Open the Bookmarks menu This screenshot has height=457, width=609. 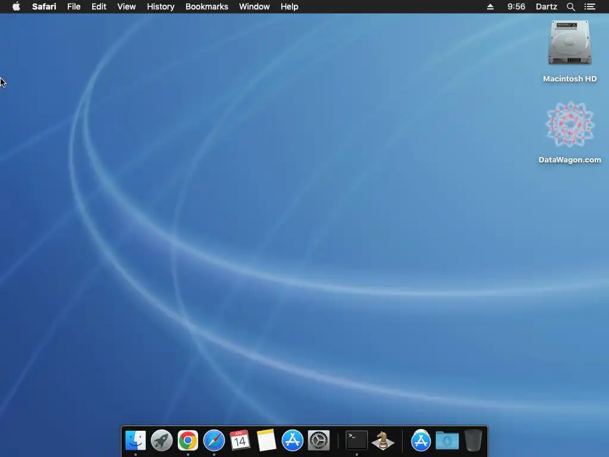tap(206, 7)
